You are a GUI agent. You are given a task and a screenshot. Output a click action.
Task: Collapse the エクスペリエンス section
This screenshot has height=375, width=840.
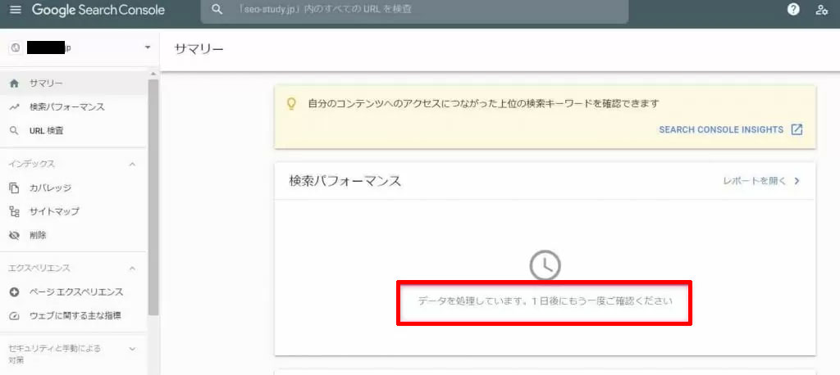(x=133, y=269)
